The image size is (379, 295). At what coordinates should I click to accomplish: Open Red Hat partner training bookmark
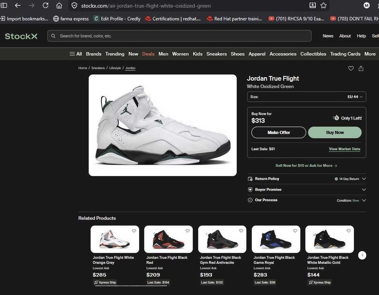coord(235,19)
